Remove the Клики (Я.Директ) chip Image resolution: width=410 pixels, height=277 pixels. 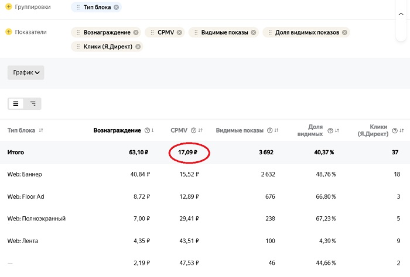tap(138, 47)
